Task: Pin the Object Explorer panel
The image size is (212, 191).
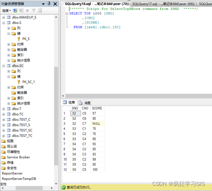Action: coord(49,4)
